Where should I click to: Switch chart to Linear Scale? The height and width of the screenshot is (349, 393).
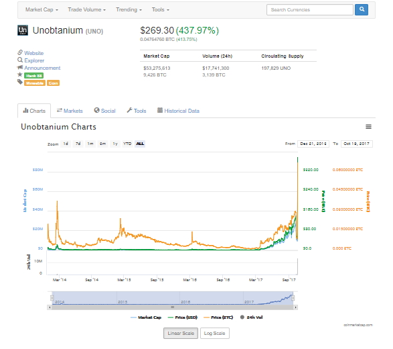[x=181, y=333]
